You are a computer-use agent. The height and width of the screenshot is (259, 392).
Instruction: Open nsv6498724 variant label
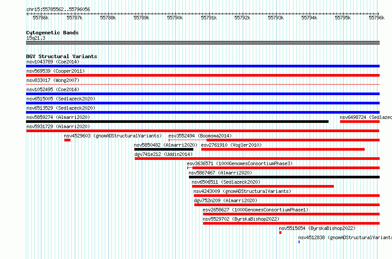[366, 117]
